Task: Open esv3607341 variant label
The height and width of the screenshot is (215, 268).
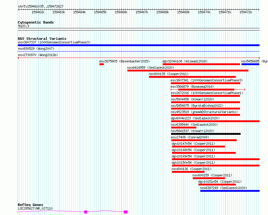Action: (207, 80)
